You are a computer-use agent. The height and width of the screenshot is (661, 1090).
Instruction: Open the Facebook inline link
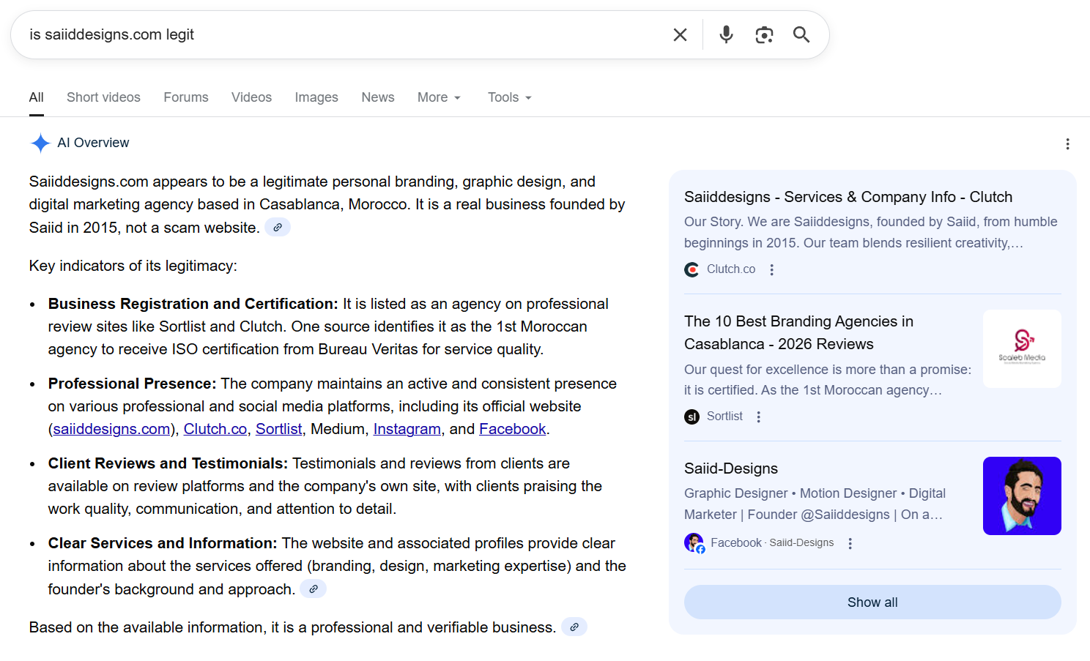point(513,429)
